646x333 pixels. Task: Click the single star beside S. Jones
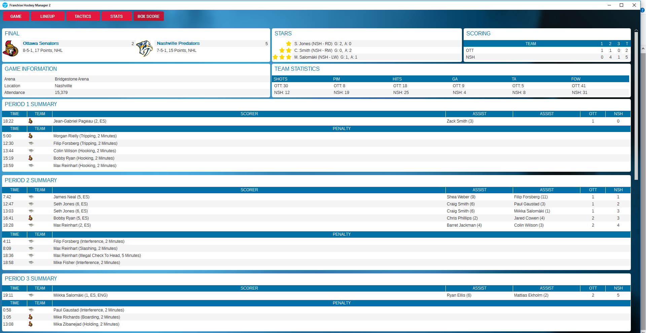click(289, 44)
